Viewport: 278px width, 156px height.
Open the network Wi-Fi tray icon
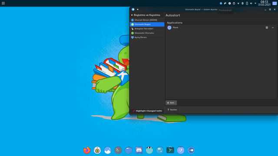238,3
